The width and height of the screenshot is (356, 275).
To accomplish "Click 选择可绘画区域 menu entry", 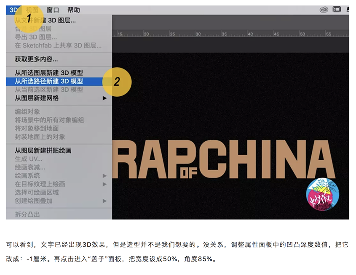I will 37,193.
